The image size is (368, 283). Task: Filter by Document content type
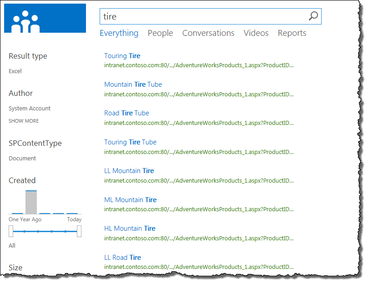[22, 158]
